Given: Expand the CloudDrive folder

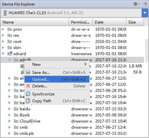Looking at the screenshot, I should (10, 121).
